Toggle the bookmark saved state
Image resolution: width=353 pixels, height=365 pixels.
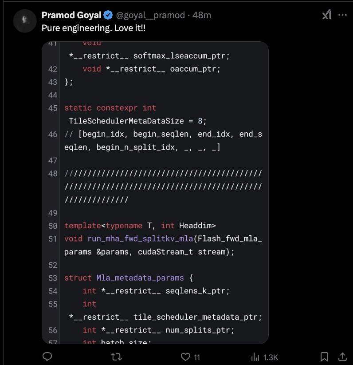[324, 357]
